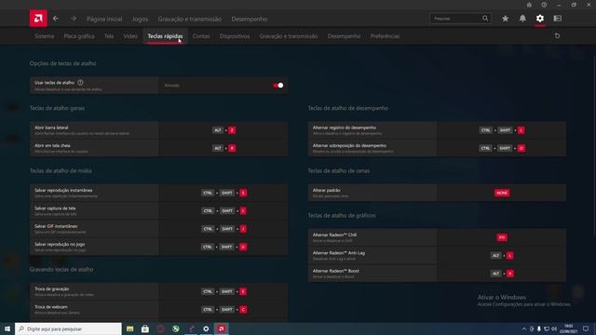
Task: Switch to Sistema settings tab
Action: [x=44, y=36]
